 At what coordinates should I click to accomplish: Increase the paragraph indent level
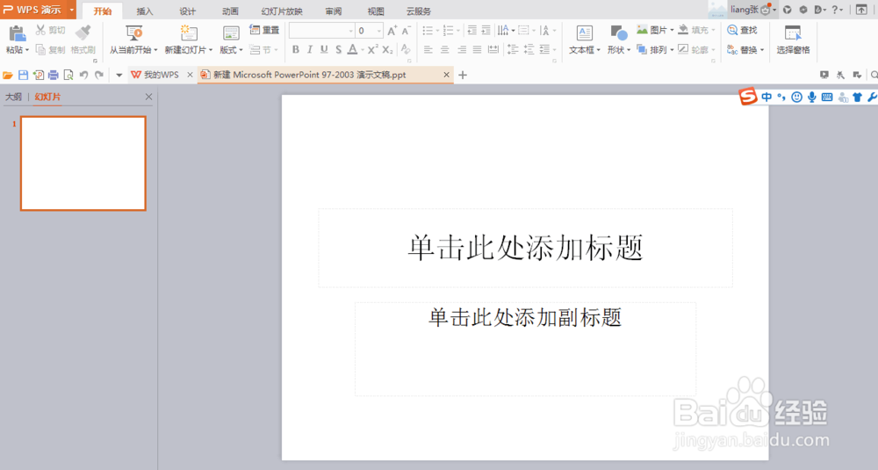pyautogui.click(x=486, y=31)
